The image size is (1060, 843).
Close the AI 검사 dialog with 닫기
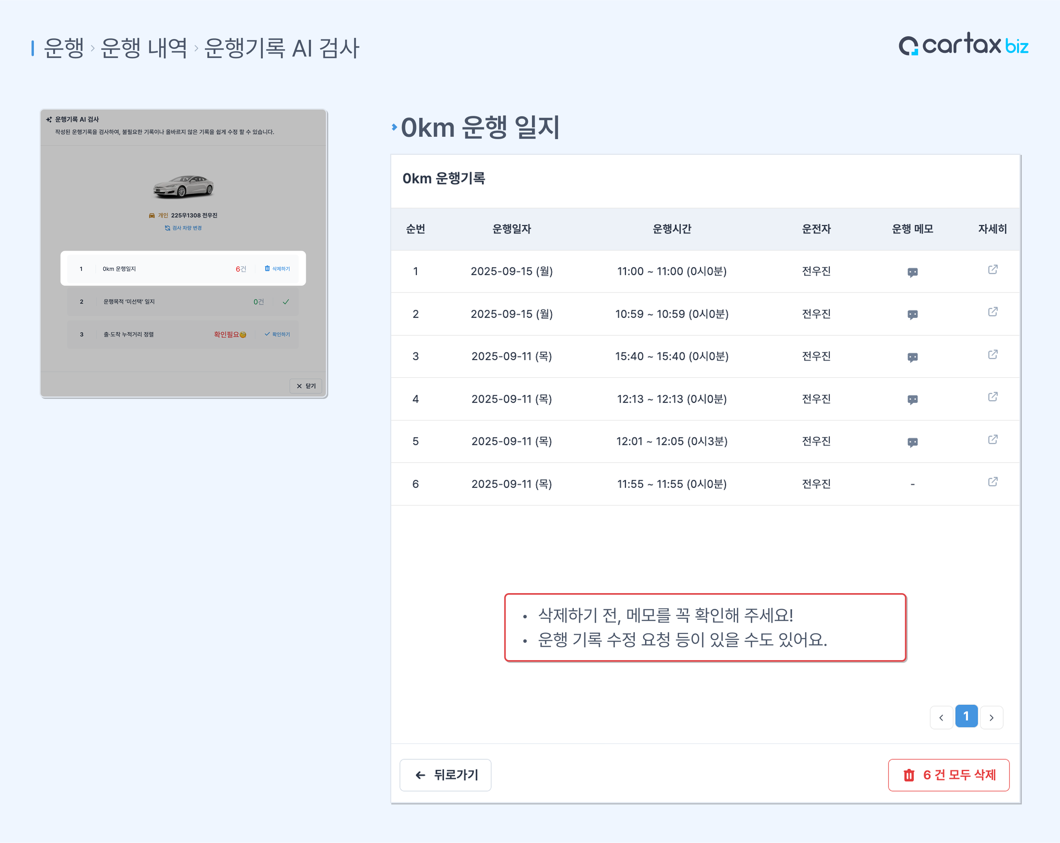(306, 386)
